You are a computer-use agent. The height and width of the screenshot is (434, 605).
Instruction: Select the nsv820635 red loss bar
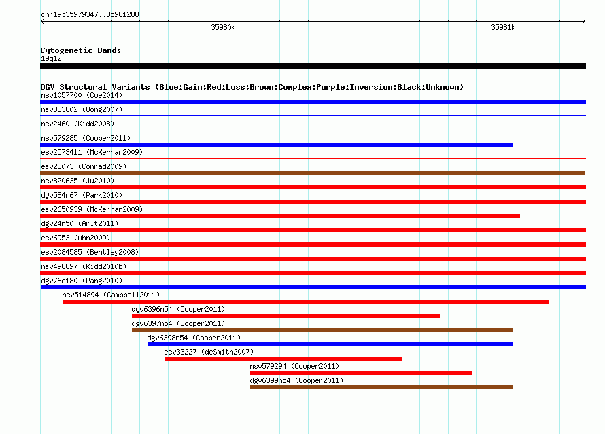coord(313,187)
